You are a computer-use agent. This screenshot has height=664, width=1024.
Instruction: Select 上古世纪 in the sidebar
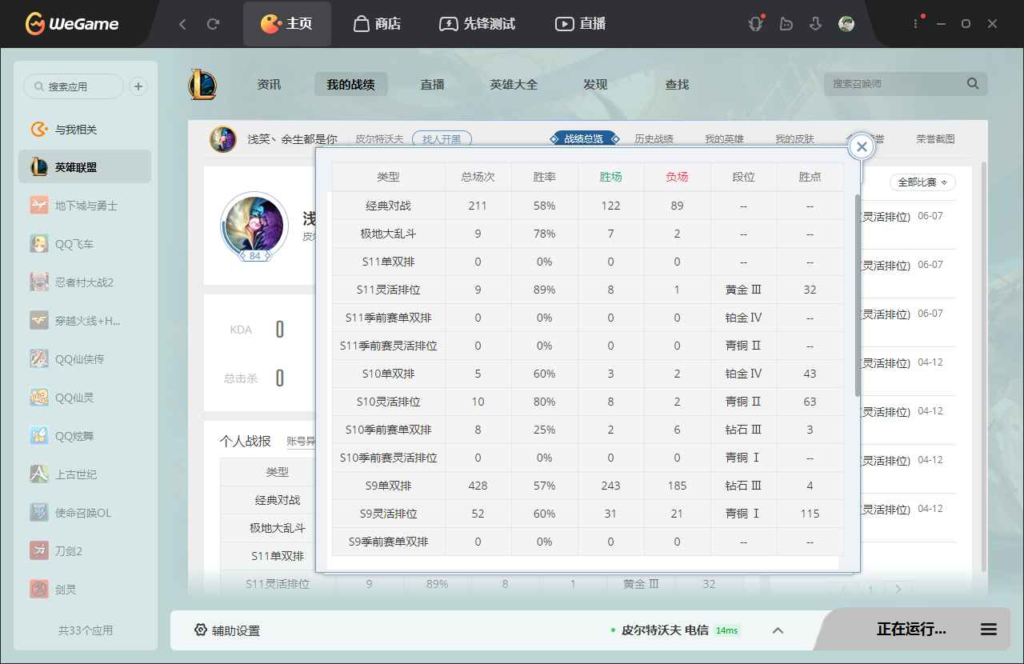click(x=85, y=474)
